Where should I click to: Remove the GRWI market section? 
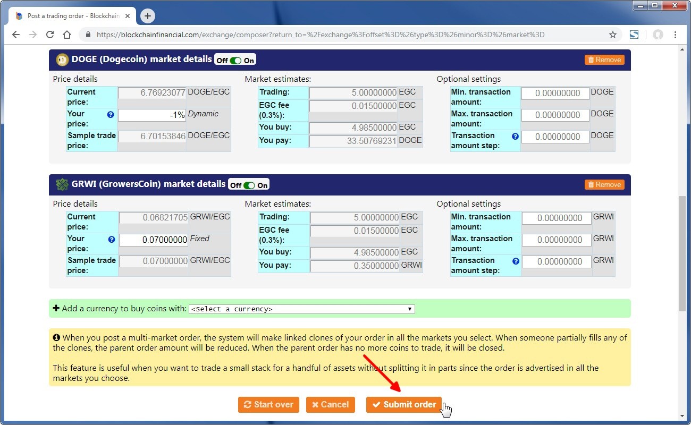tap(604, 185)
